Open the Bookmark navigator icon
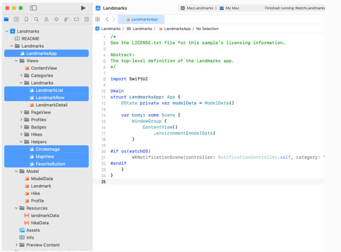 point(26,19)
